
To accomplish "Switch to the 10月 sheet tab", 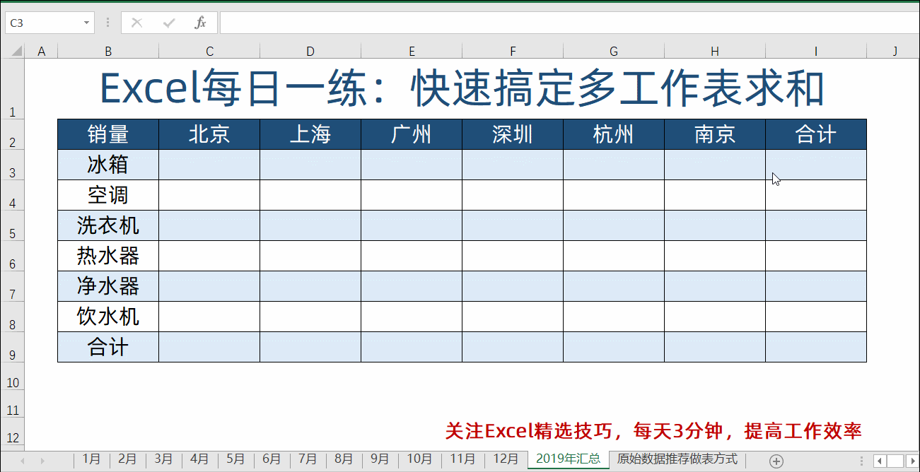I will coord(419,459).
